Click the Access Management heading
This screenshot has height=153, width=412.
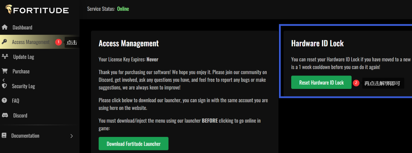pos(129,43)
